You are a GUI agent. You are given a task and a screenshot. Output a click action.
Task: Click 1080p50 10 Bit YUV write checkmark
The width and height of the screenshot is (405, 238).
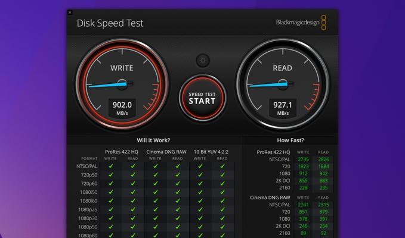(200, 227)
